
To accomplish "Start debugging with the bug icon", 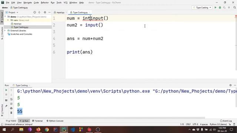I will pos(220,7).
